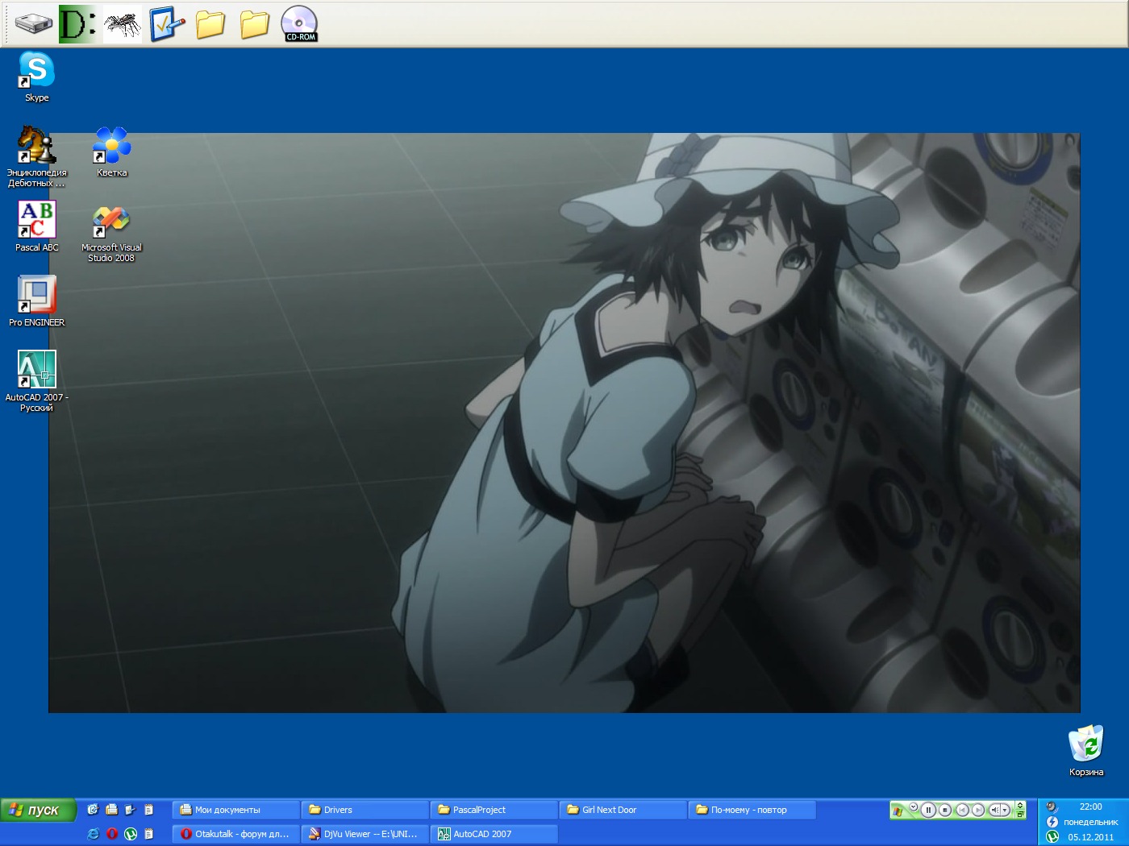Mute the media player toolbar speaker
This screenshot has height=846, width=1129.
tap(994, 810)
